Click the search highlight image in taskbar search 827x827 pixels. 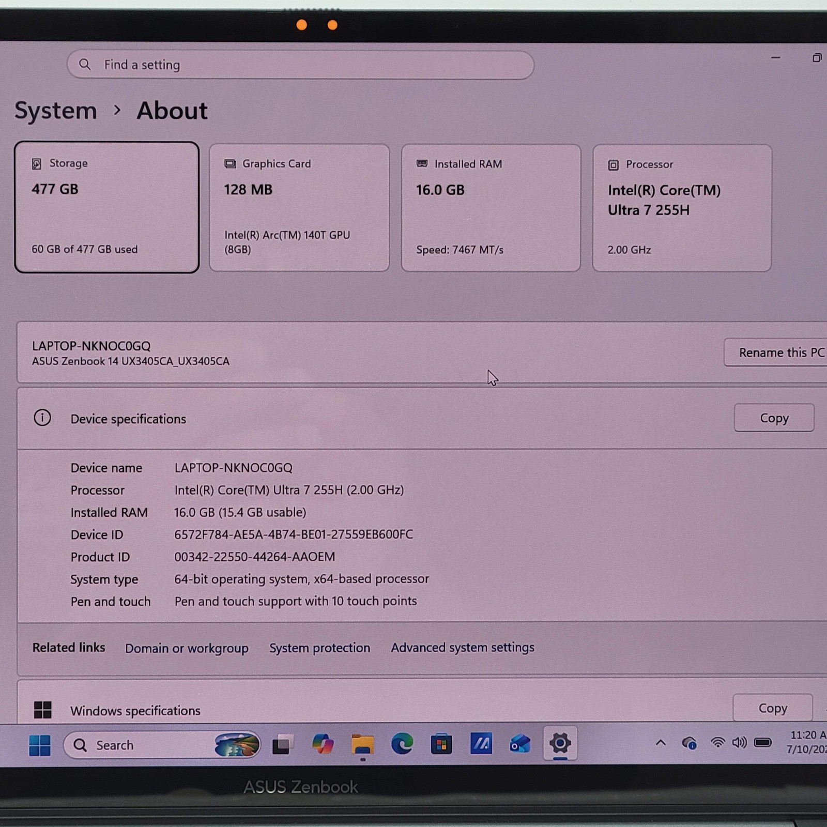click(x=237, y=745)
